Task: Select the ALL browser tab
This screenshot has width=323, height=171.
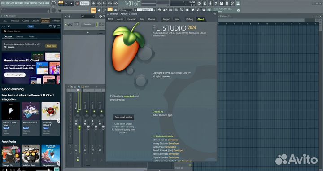Action: (5, 21)
